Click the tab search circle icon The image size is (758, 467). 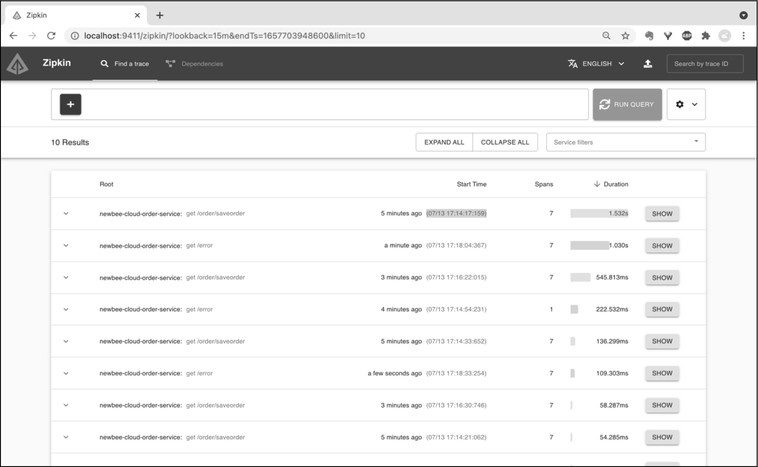click(x=743, y=15)
